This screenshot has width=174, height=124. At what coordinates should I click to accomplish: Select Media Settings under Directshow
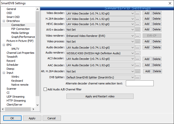point(20,33)
